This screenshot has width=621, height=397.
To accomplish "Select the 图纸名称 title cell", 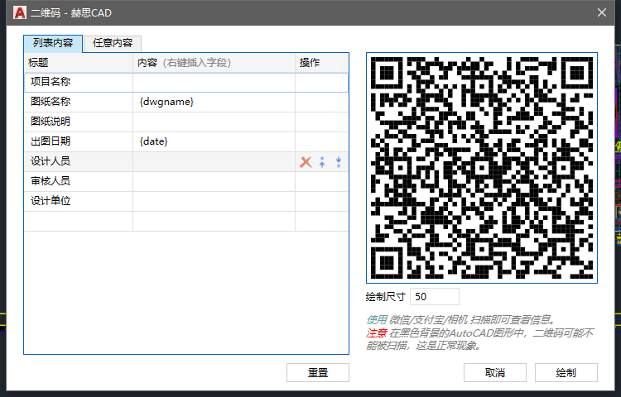I will pyautogui.click(x=79, y=102).
